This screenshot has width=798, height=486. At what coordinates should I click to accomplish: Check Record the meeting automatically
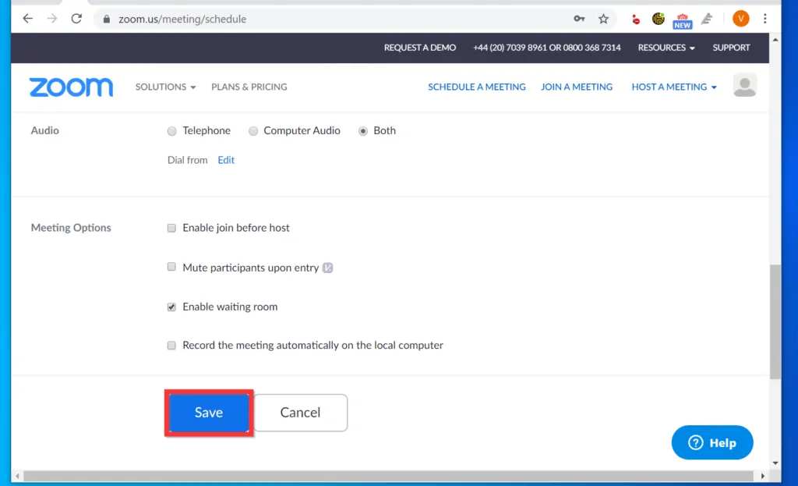pyautogui.click(x=171, y=346)
